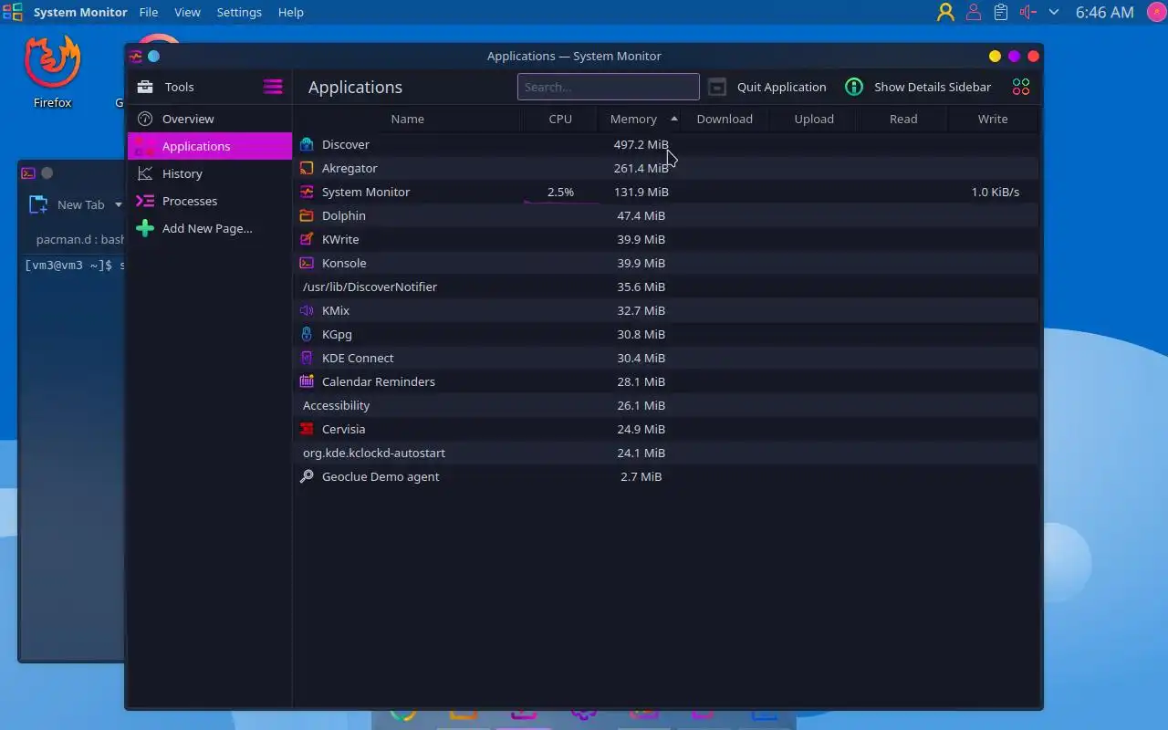The width and height of the screenshot is (1168, 730).
Task: Switch to the History page
Action: point(210,173)
